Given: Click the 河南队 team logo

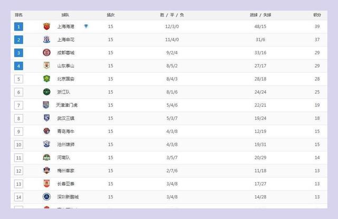Looking at the screenshot, I should [46, 157].
